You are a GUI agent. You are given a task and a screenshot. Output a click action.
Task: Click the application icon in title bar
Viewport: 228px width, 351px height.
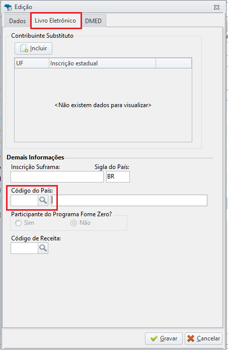[8, 8]
